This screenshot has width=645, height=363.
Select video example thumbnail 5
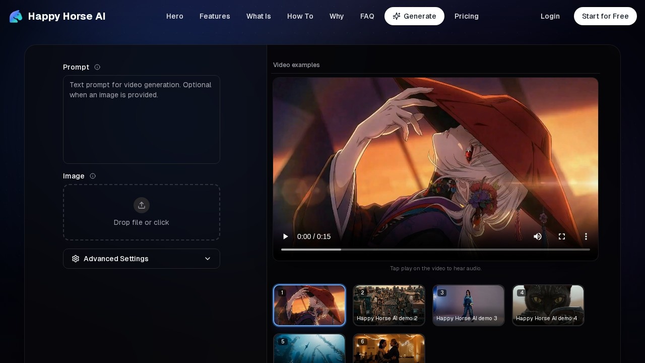click(x=309, y=348)
